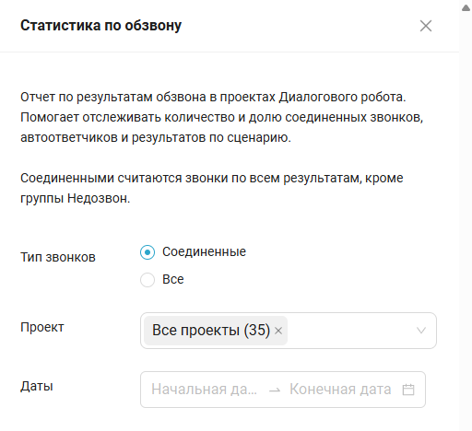
Task: Click the Соединенными считаются звонки paragraph
Action: pos(212,188)
